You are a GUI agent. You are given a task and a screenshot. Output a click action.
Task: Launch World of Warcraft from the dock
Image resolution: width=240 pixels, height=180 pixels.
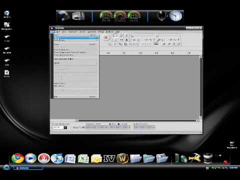coord(122,158)
